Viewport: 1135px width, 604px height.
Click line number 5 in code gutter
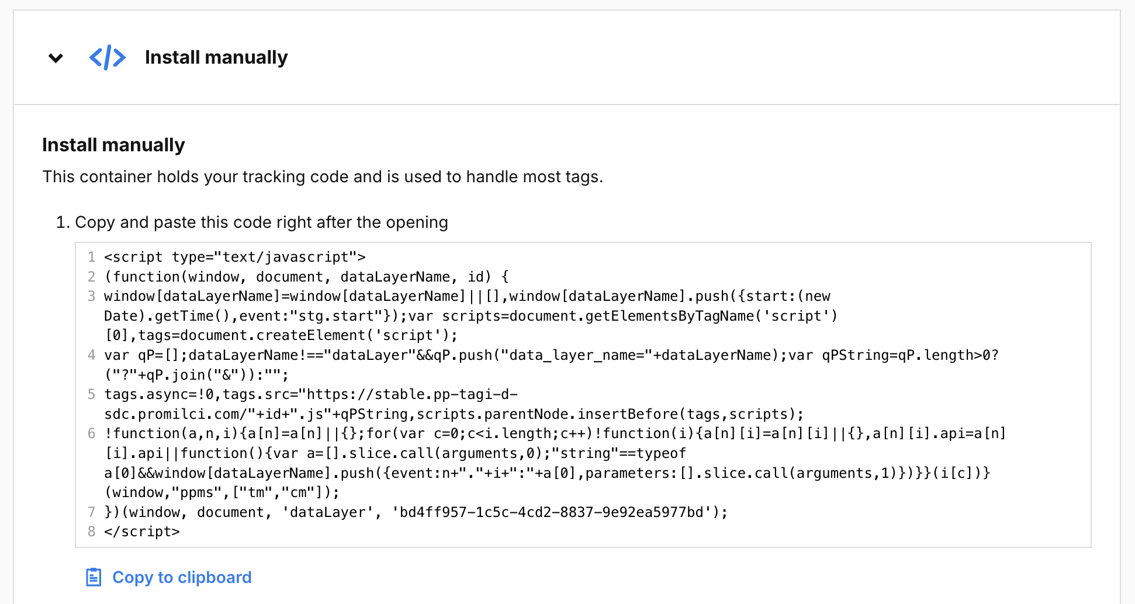click(x=92, y=394)
